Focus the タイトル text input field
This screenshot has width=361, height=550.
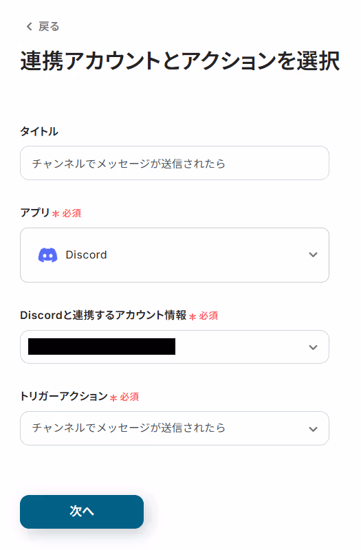(175, 163)
